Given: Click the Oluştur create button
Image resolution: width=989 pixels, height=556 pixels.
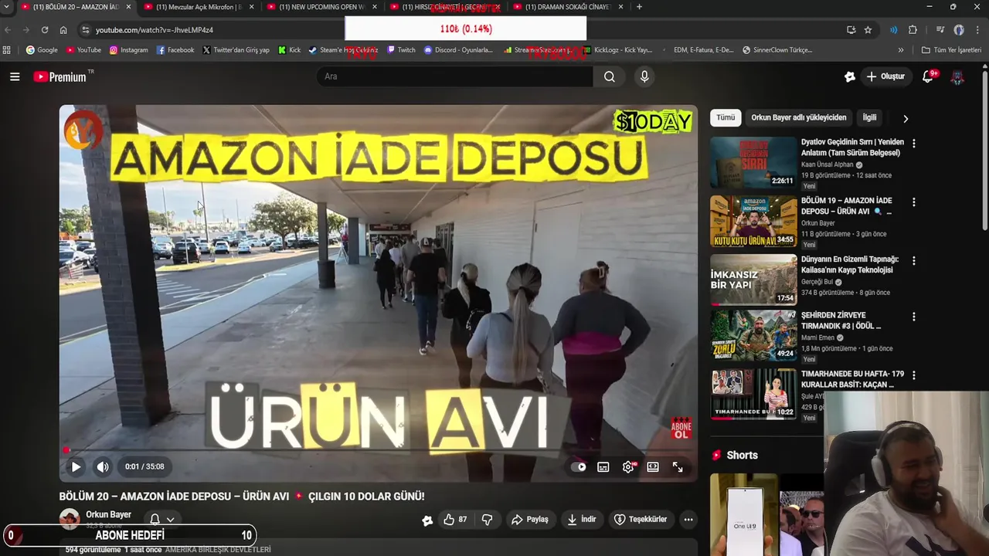Looking at the screenshot, I should coord(885,76).
